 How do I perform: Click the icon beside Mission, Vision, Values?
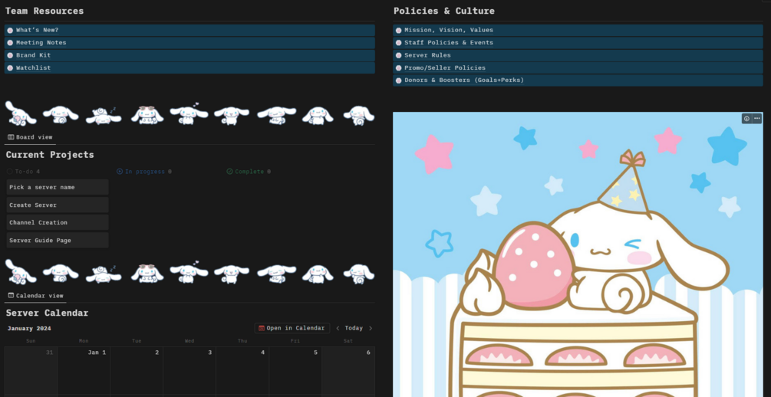(399, 31)
